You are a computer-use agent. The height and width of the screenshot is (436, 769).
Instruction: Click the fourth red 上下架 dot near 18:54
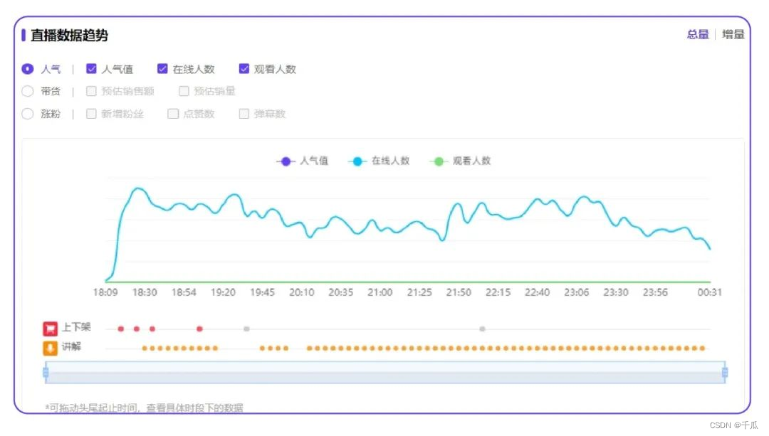(x=199, y=329)
